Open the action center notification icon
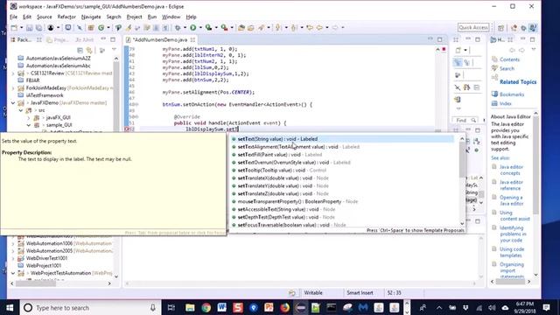 click(546, 307)
